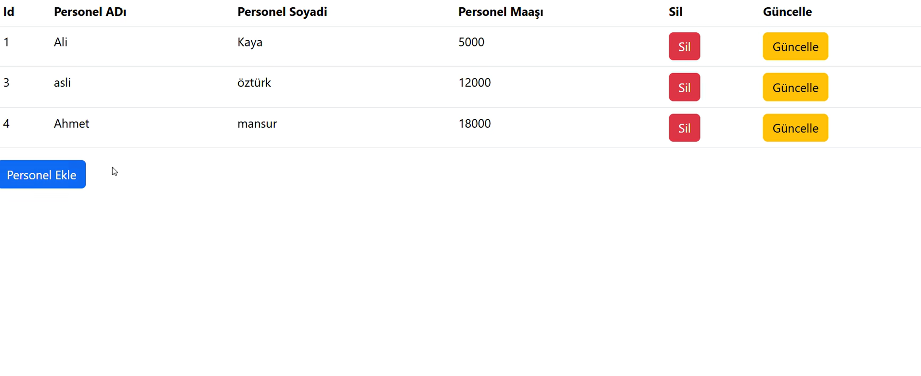Select the Personel ADı column header

point(90,12)
